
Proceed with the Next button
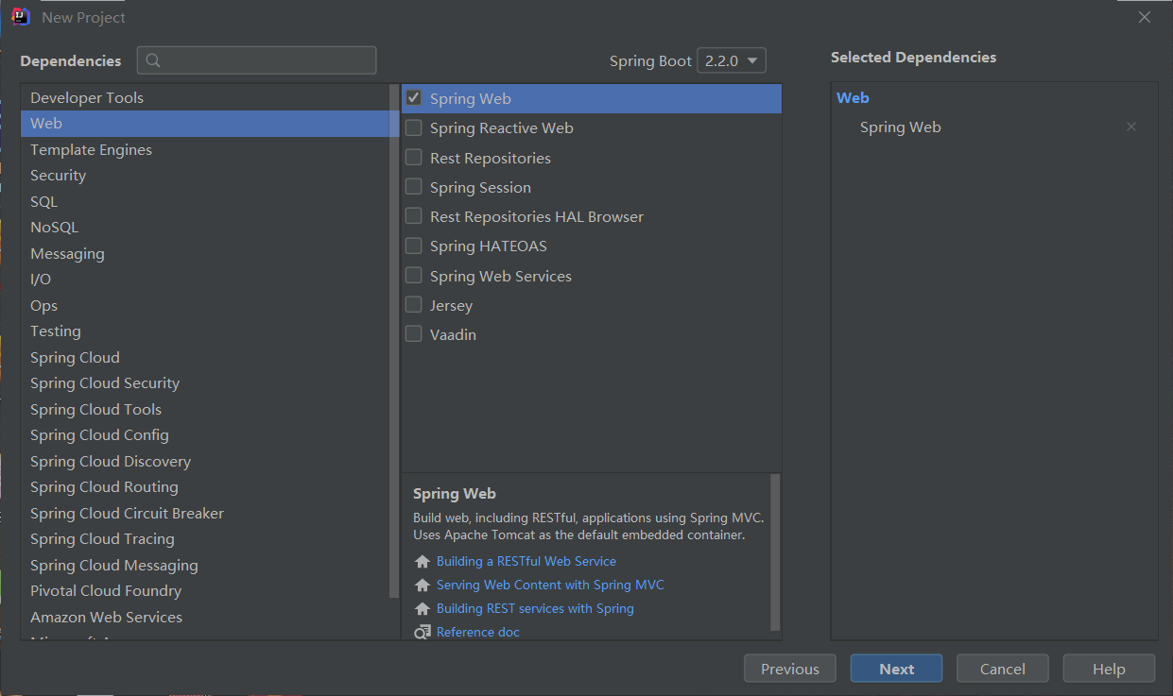896,669
